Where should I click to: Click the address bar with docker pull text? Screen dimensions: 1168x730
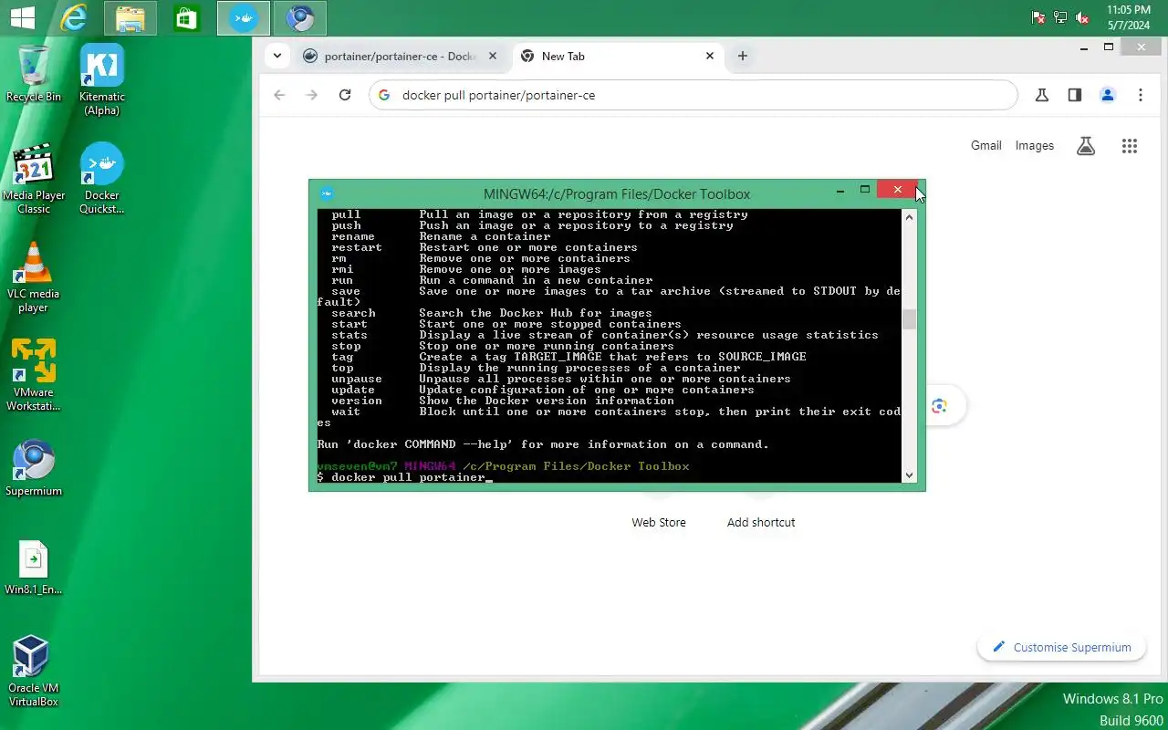click(693, 95)
